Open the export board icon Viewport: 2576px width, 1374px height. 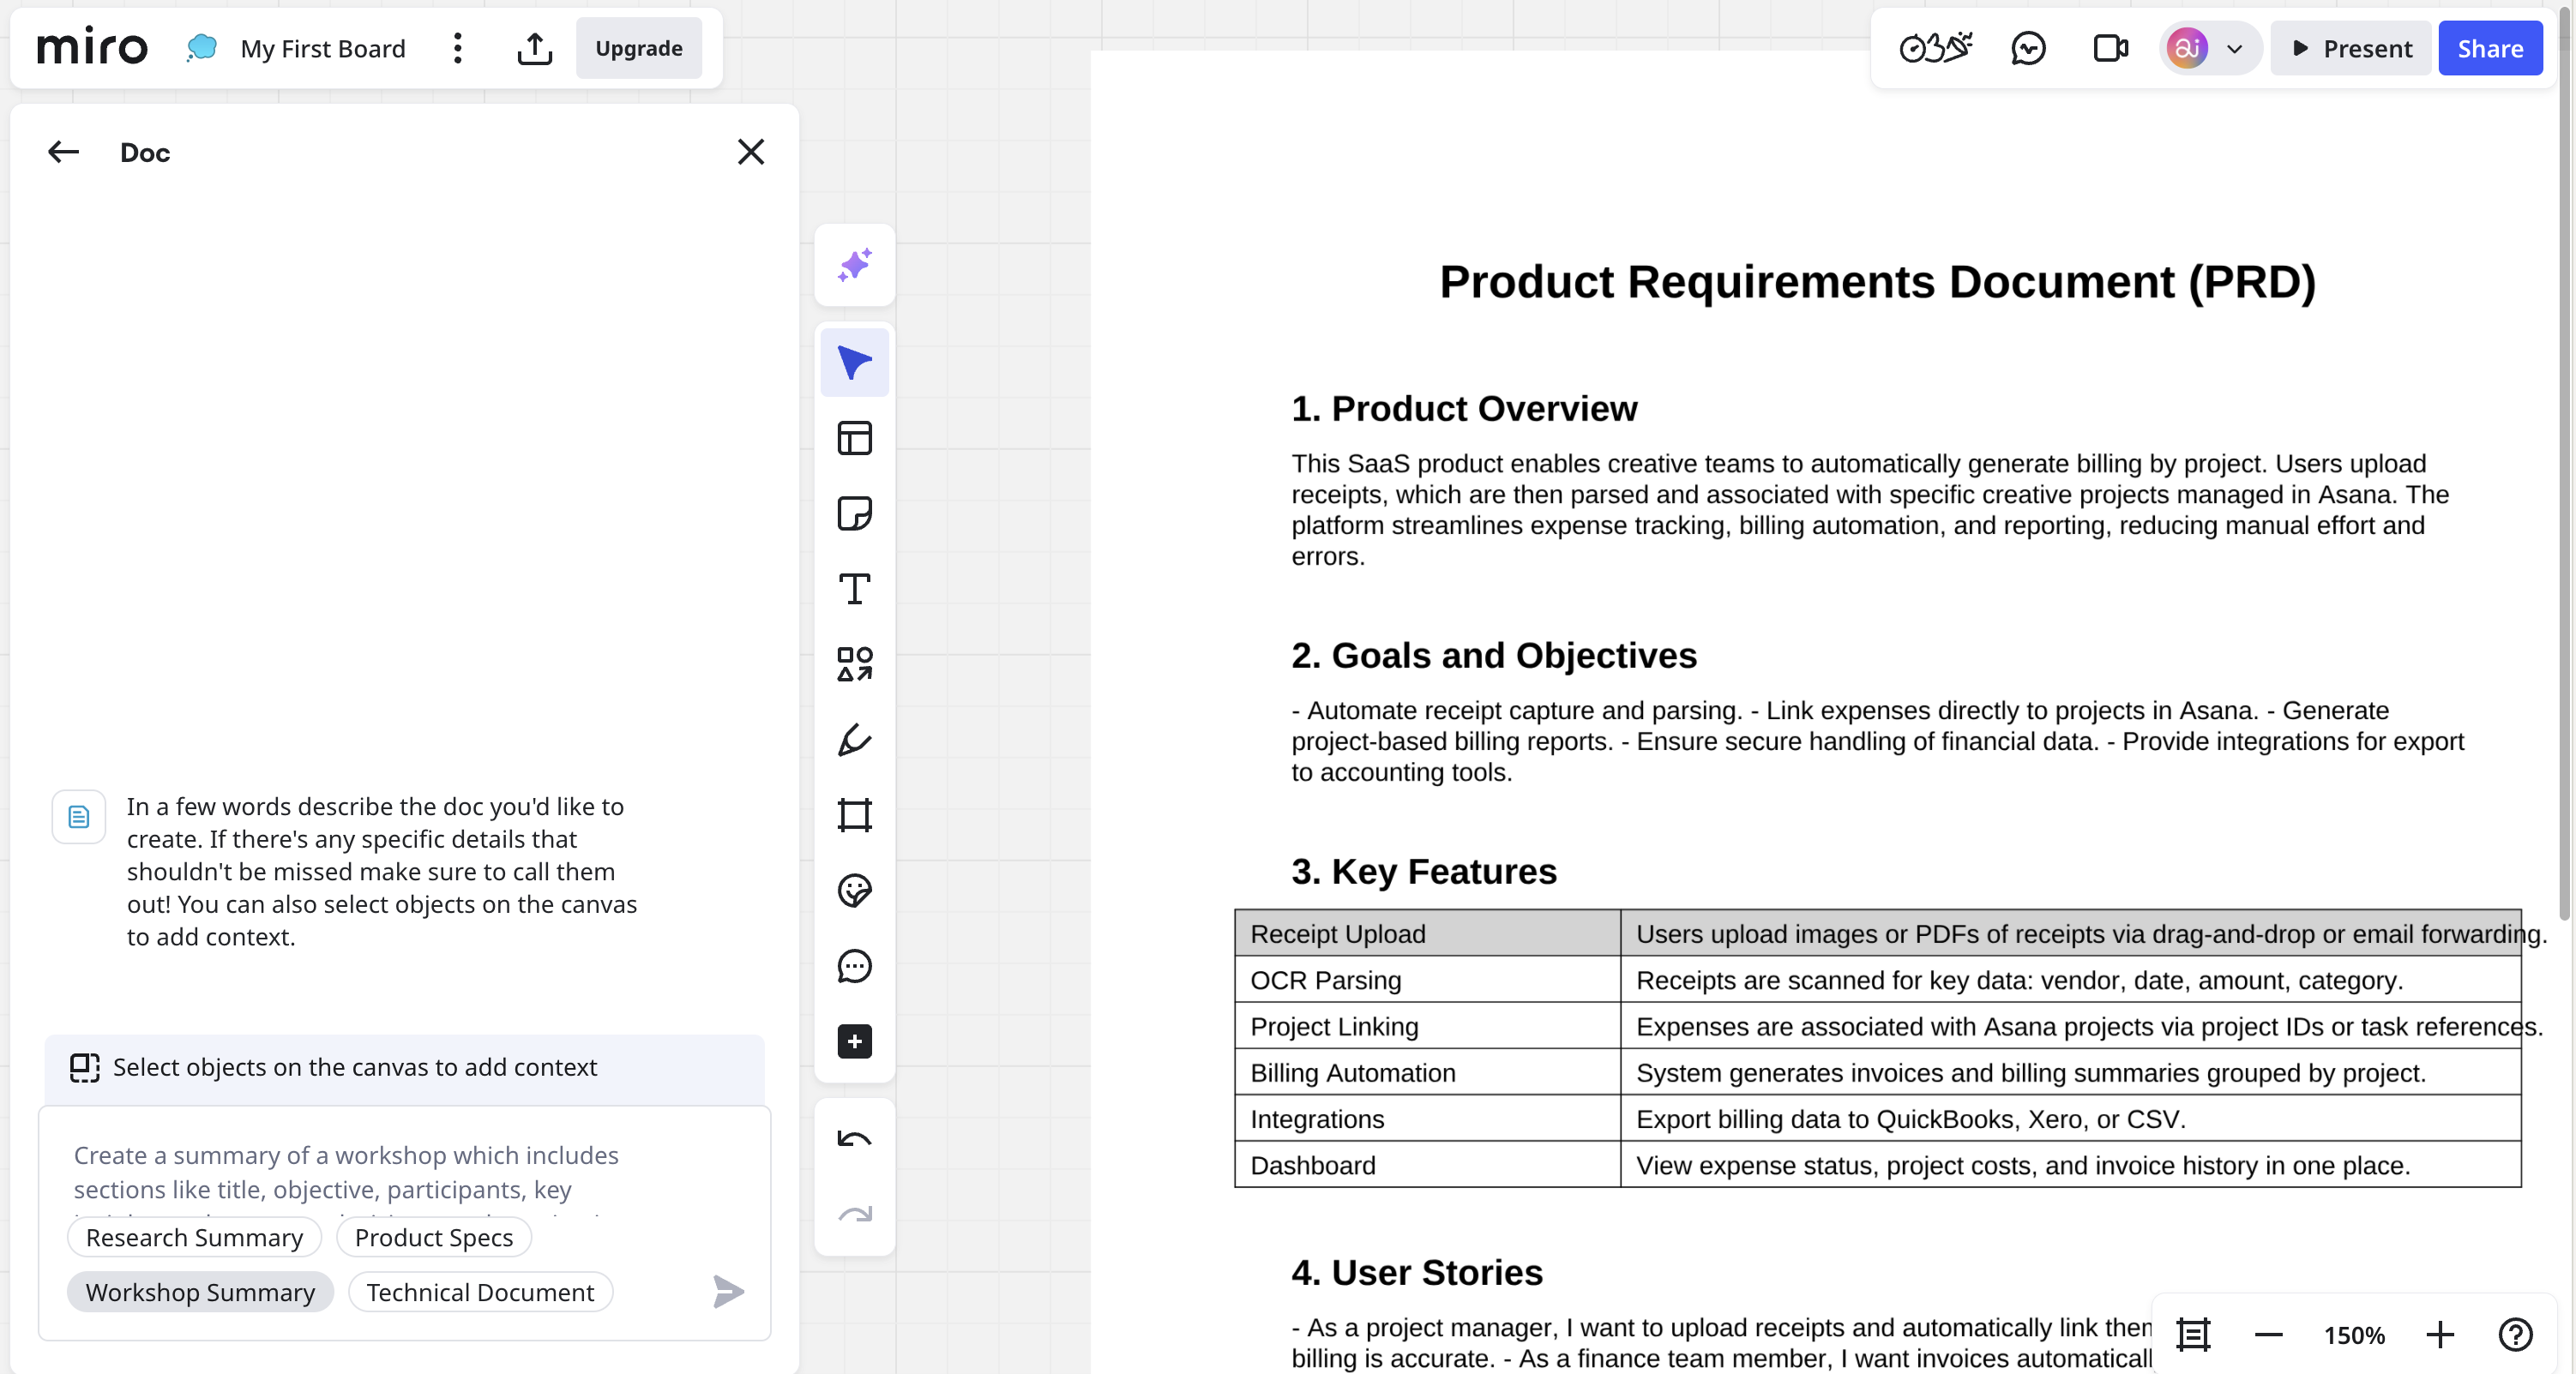[x=535, y=48]
